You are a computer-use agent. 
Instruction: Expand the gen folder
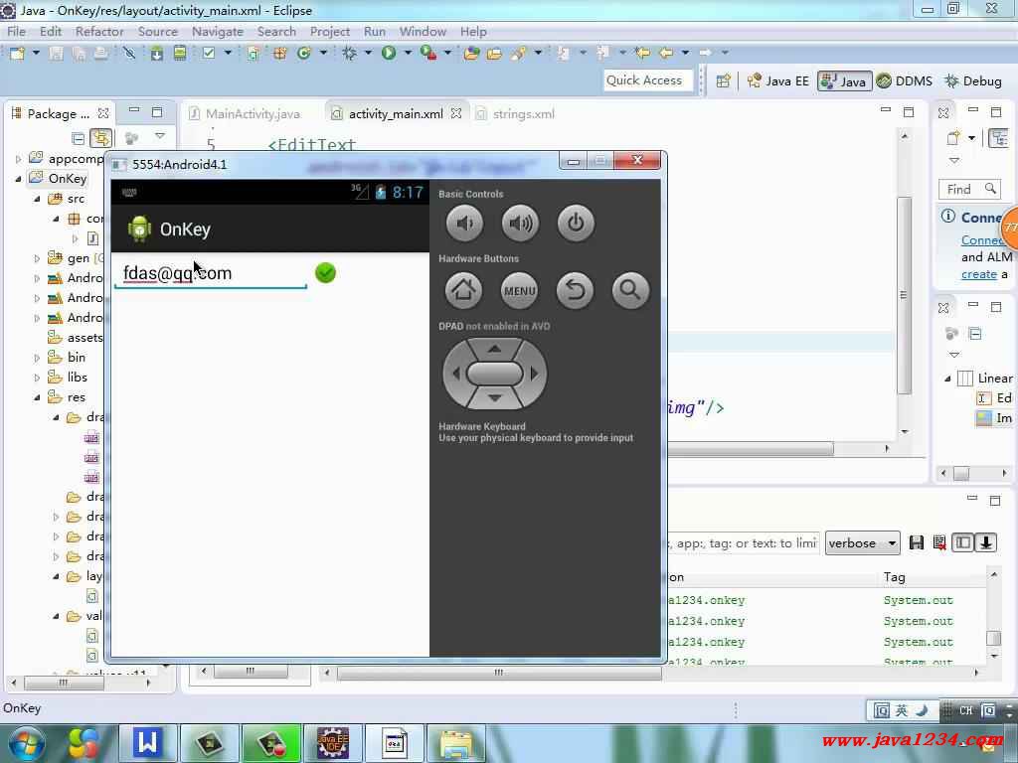[37, 258]
